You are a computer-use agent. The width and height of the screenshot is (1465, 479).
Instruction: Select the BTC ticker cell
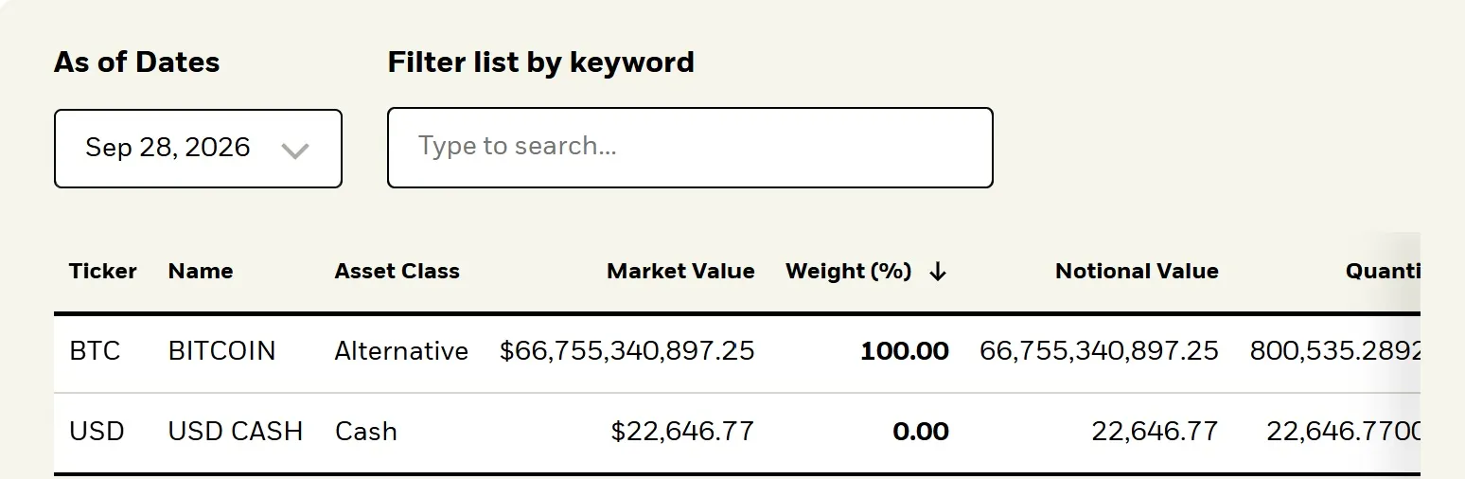(x=95, y=351)
